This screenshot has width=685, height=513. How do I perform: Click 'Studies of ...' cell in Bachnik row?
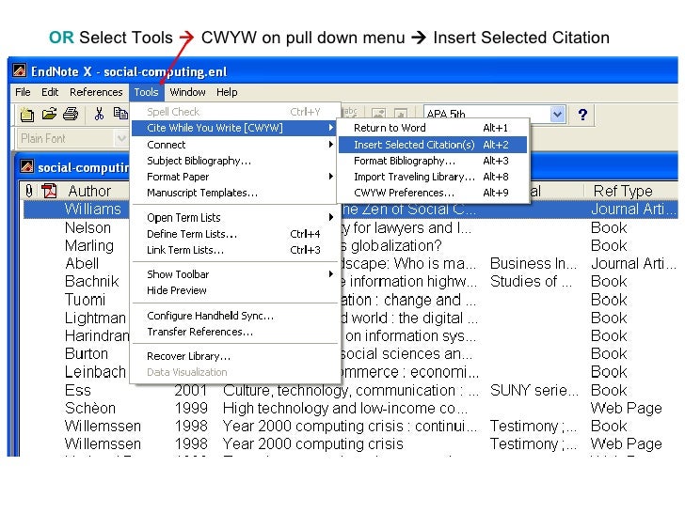pos(531,281)
